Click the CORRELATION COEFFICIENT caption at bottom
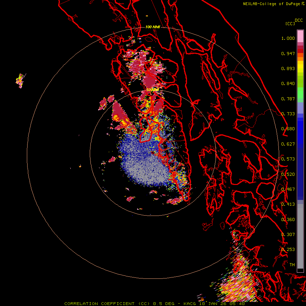The width and height of the screenshot is (306, 306). tap(155, 304)
